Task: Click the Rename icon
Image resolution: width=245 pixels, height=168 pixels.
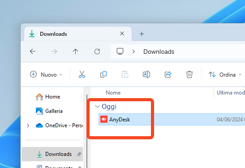Action: tap(146, 74)
